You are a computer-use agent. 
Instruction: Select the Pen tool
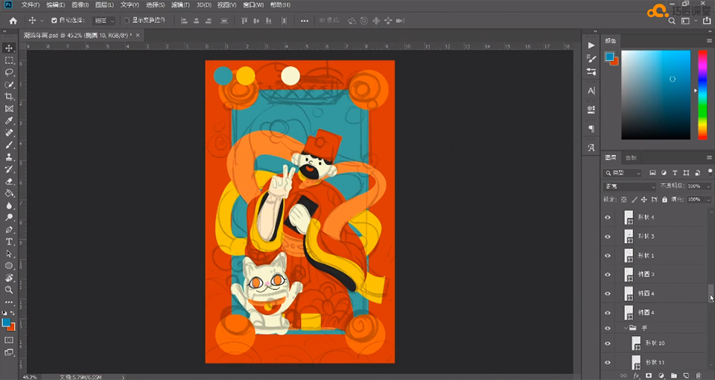[9, 230]
